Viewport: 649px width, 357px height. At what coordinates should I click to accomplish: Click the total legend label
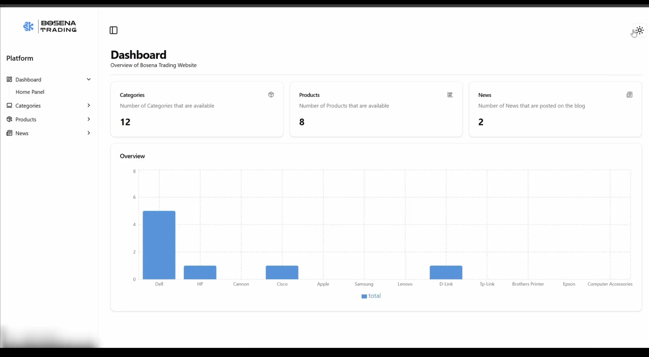coord(375,296)
